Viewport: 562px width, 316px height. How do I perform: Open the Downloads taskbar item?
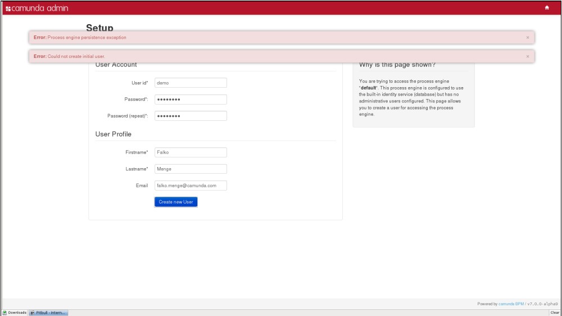coord(15,313)
